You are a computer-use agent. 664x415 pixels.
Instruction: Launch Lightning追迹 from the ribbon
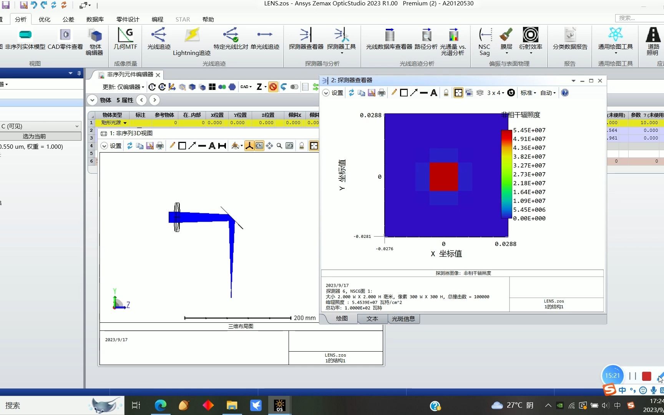pos(192,41)
